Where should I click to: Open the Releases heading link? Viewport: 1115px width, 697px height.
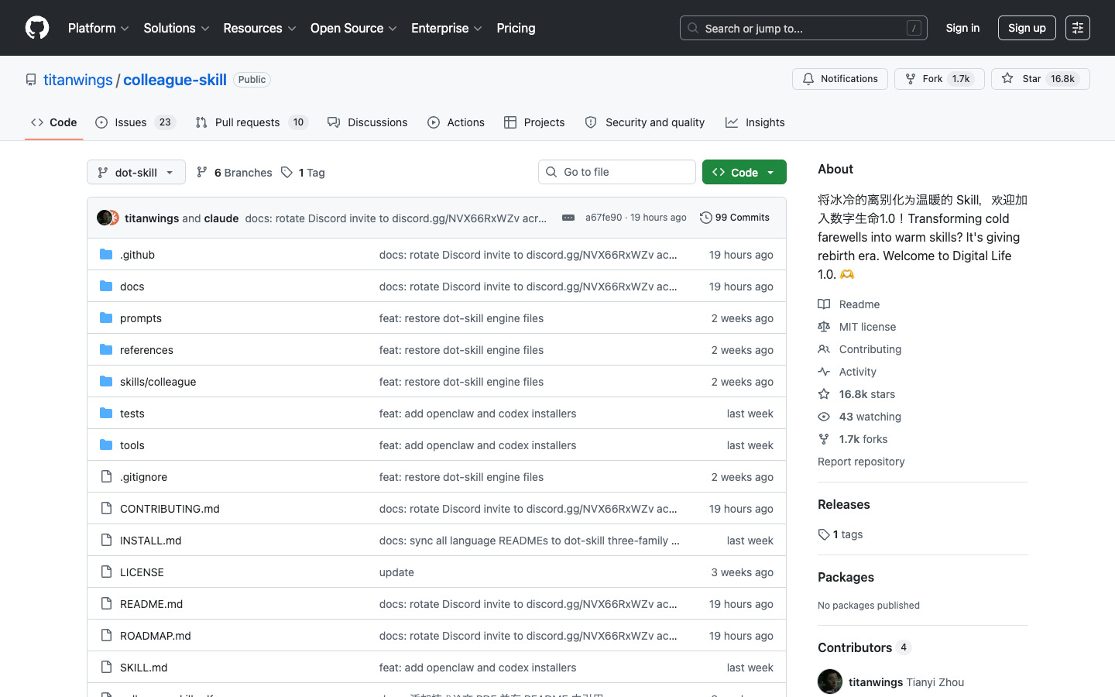[x=844, y=504]
